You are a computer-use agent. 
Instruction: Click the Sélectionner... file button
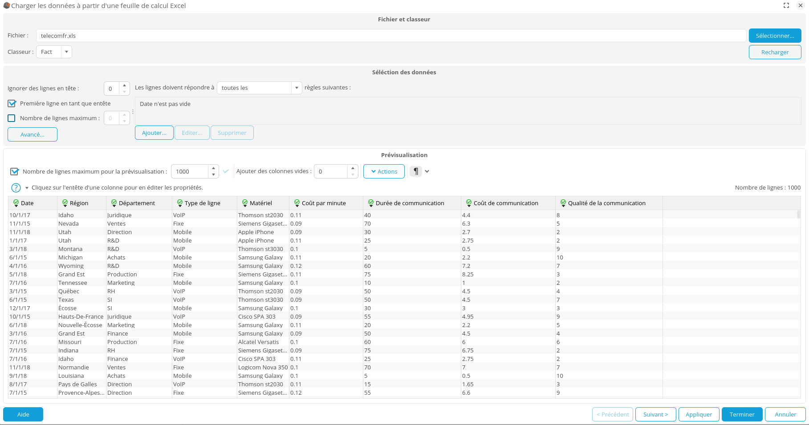tap(775, 36)
